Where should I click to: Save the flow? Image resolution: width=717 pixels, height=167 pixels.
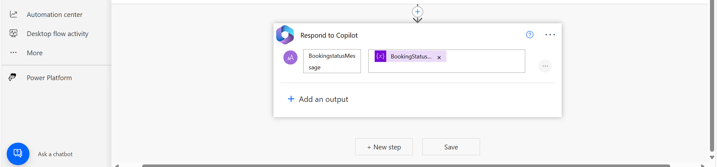click(x=451, y=147)
